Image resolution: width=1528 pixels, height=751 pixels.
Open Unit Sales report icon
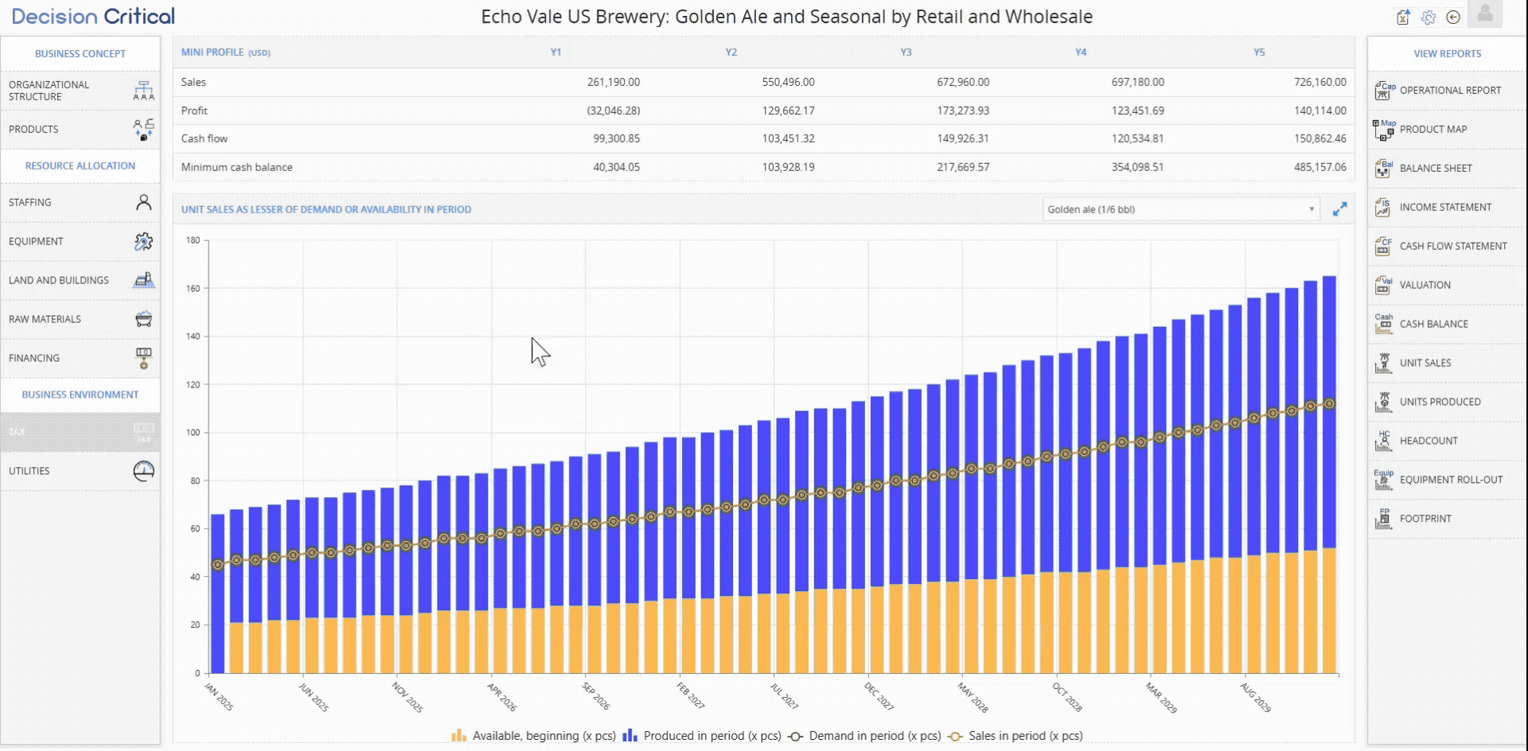click(1383, 363)
